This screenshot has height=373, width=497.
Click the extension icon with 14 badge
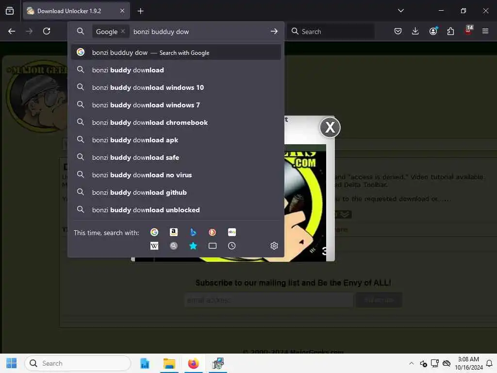tap(468, 31)
